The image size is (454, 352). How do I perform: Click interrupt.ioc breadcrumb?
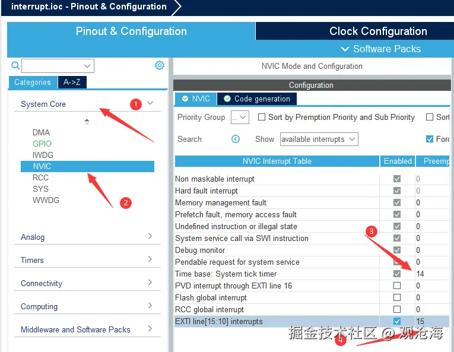pos(88,7)
